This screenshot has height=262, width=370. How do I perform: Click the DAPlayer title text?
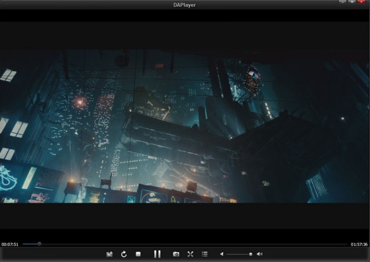pos(184,5)
